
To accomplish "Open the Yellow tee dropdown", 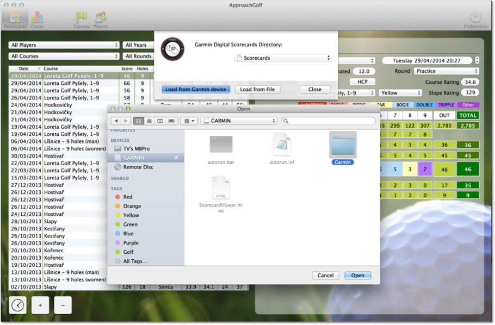I will pos(400,93).
